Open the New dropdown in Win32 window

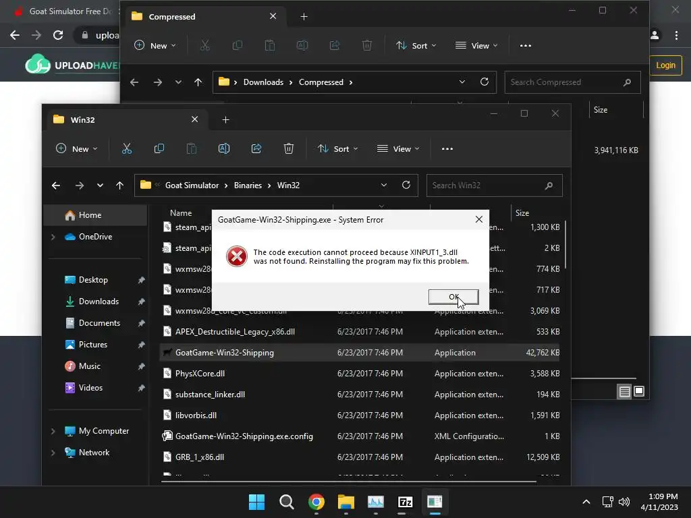tap(77, 149)
